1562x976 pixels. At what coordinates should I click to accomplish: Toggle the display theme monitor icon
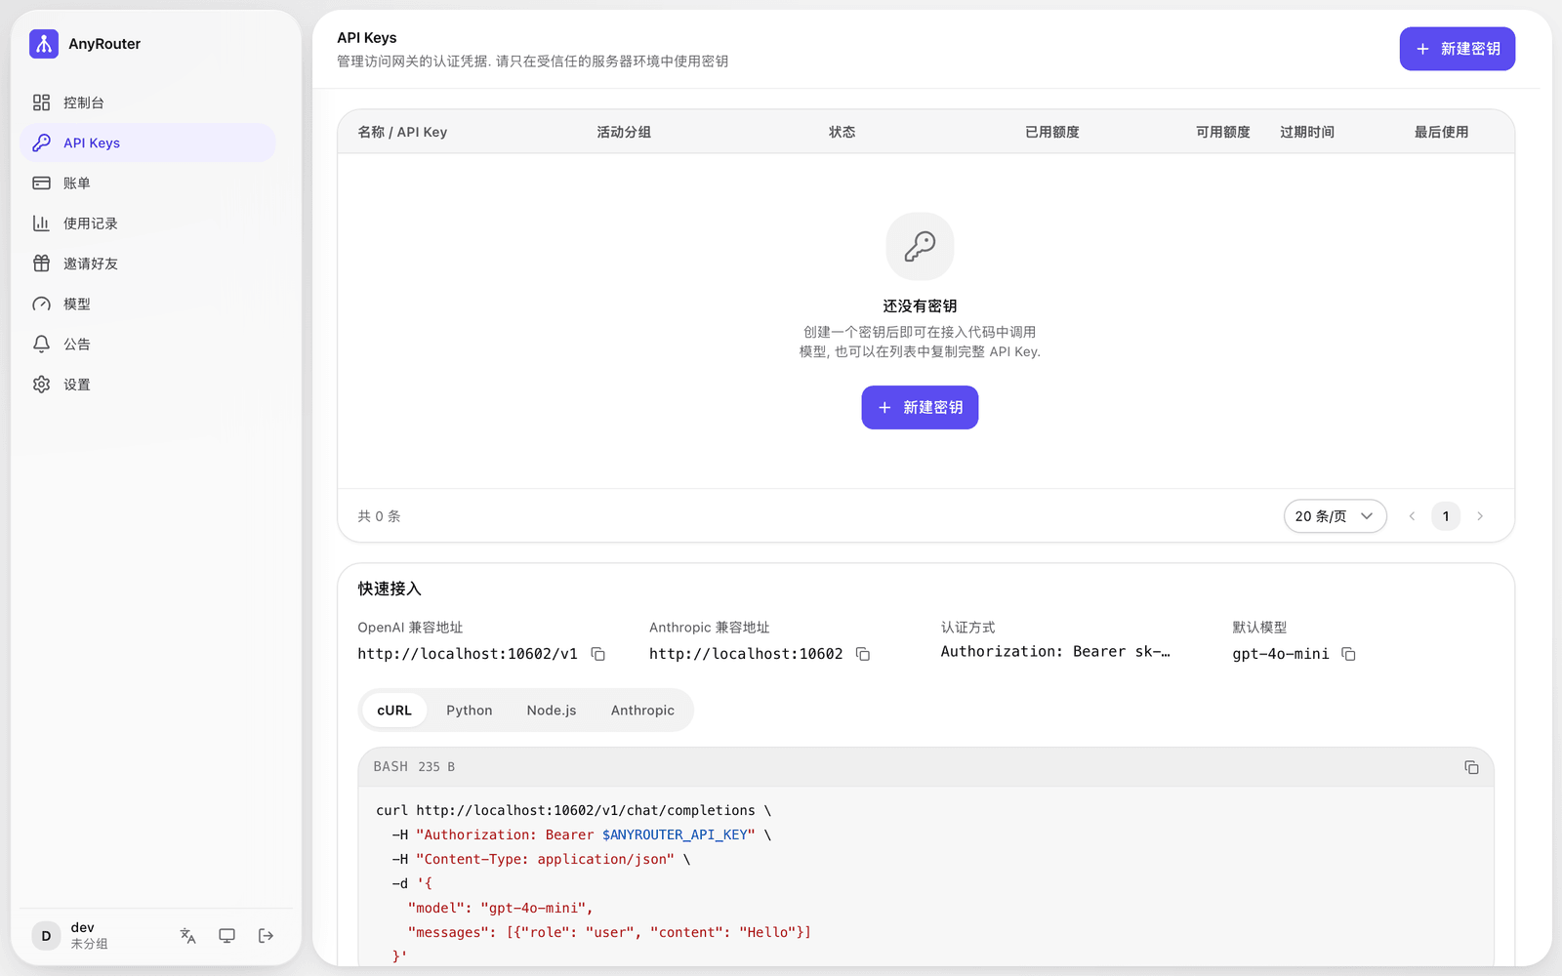pos(226,936)
